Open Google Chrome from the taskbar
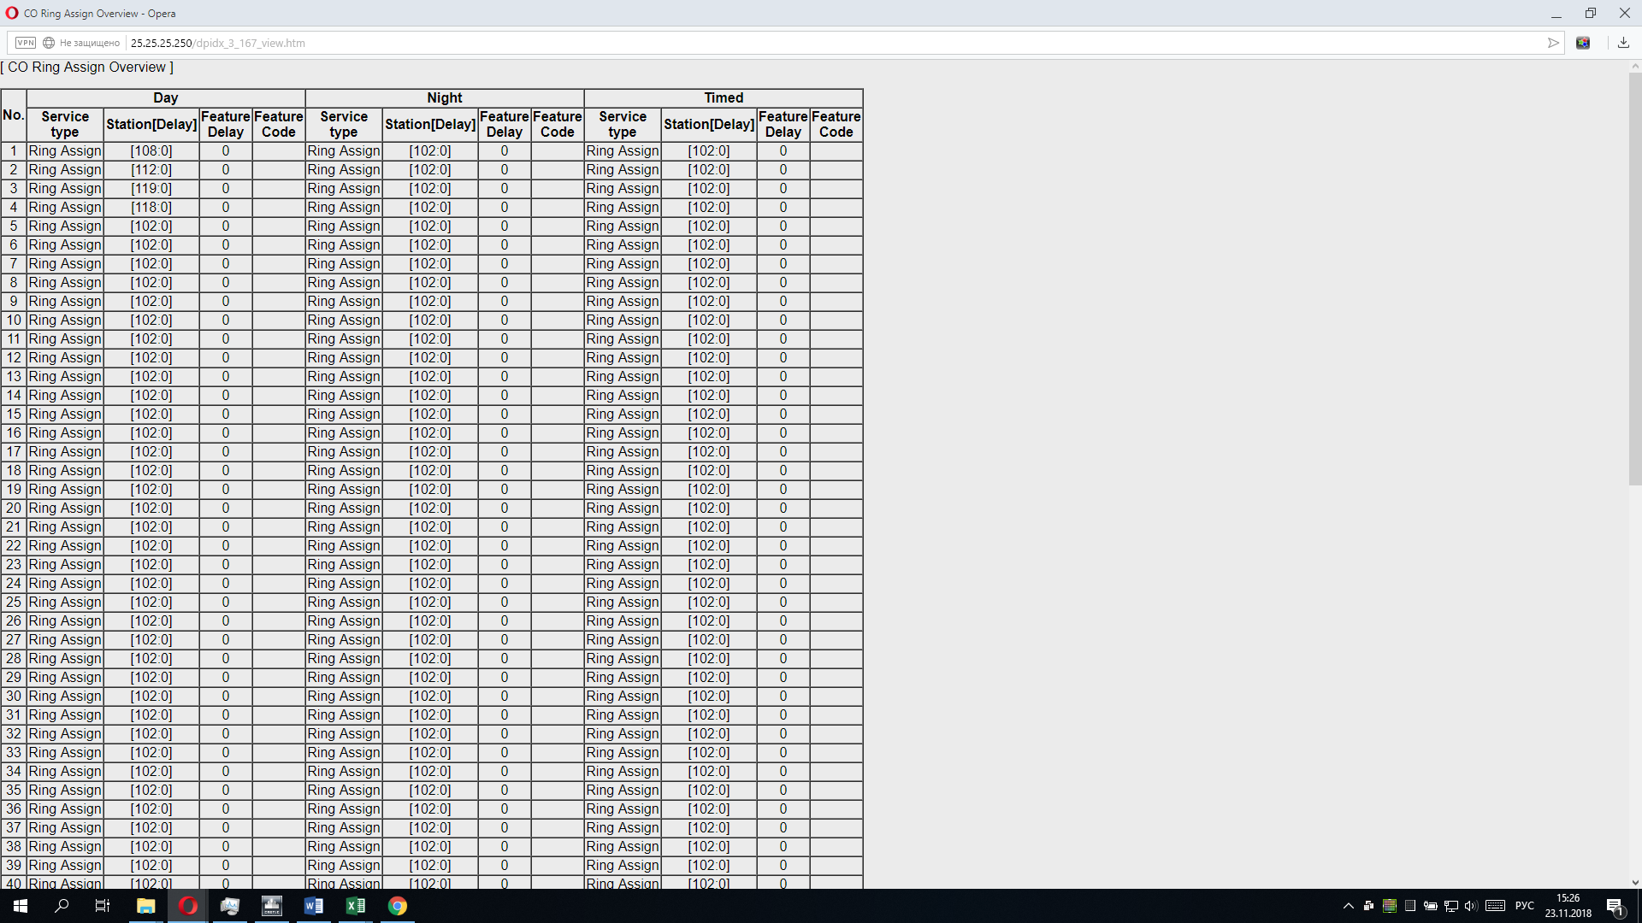 pyautogui.click(x=397, y=906)
